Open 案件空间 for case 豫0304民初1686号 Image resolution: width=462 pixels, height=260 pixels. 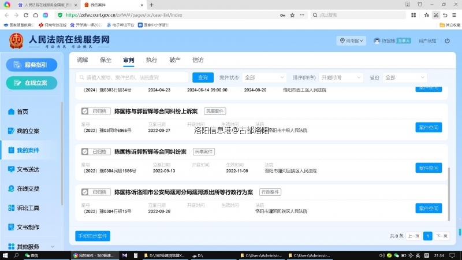429,168
